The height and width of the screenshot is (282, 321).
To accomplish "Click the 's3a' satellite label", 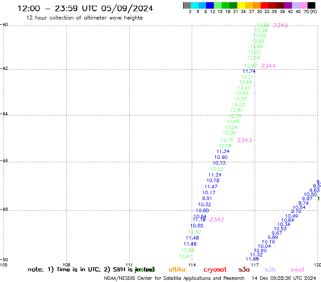I will (x=244, y=269).
